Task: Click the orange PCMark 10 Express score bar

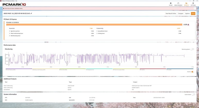Action: click(94, 25)
